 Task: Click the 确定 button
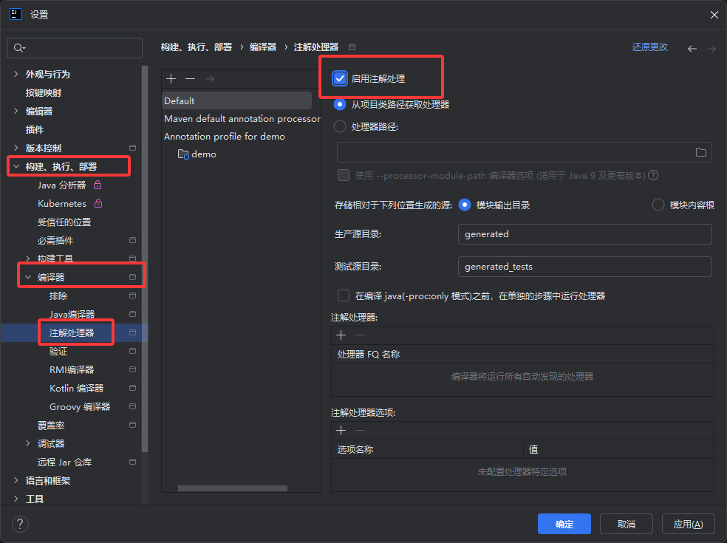click(564, 524)
